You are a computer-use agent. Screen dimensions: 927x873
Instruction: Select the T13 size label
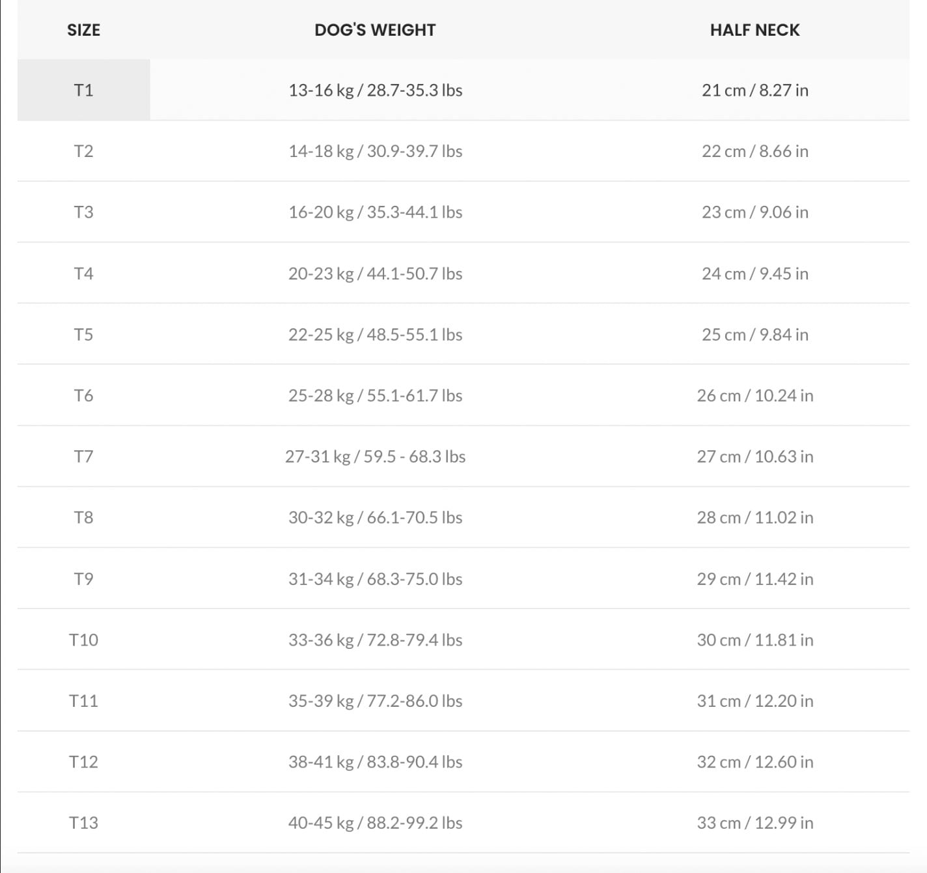[83, 823]
